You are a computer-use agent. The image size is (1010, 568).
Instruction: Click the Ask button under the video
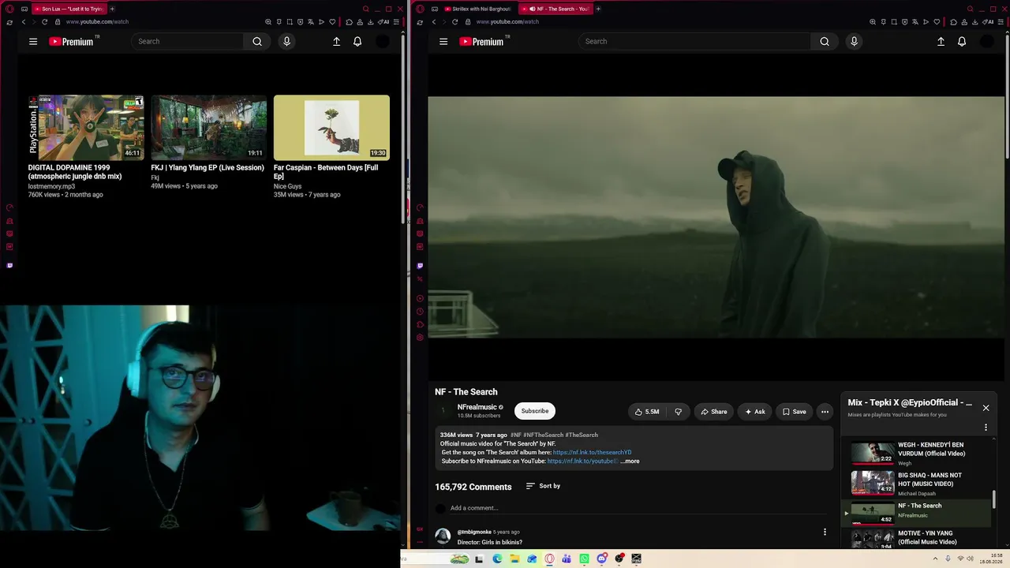click(x=754, y=411)
